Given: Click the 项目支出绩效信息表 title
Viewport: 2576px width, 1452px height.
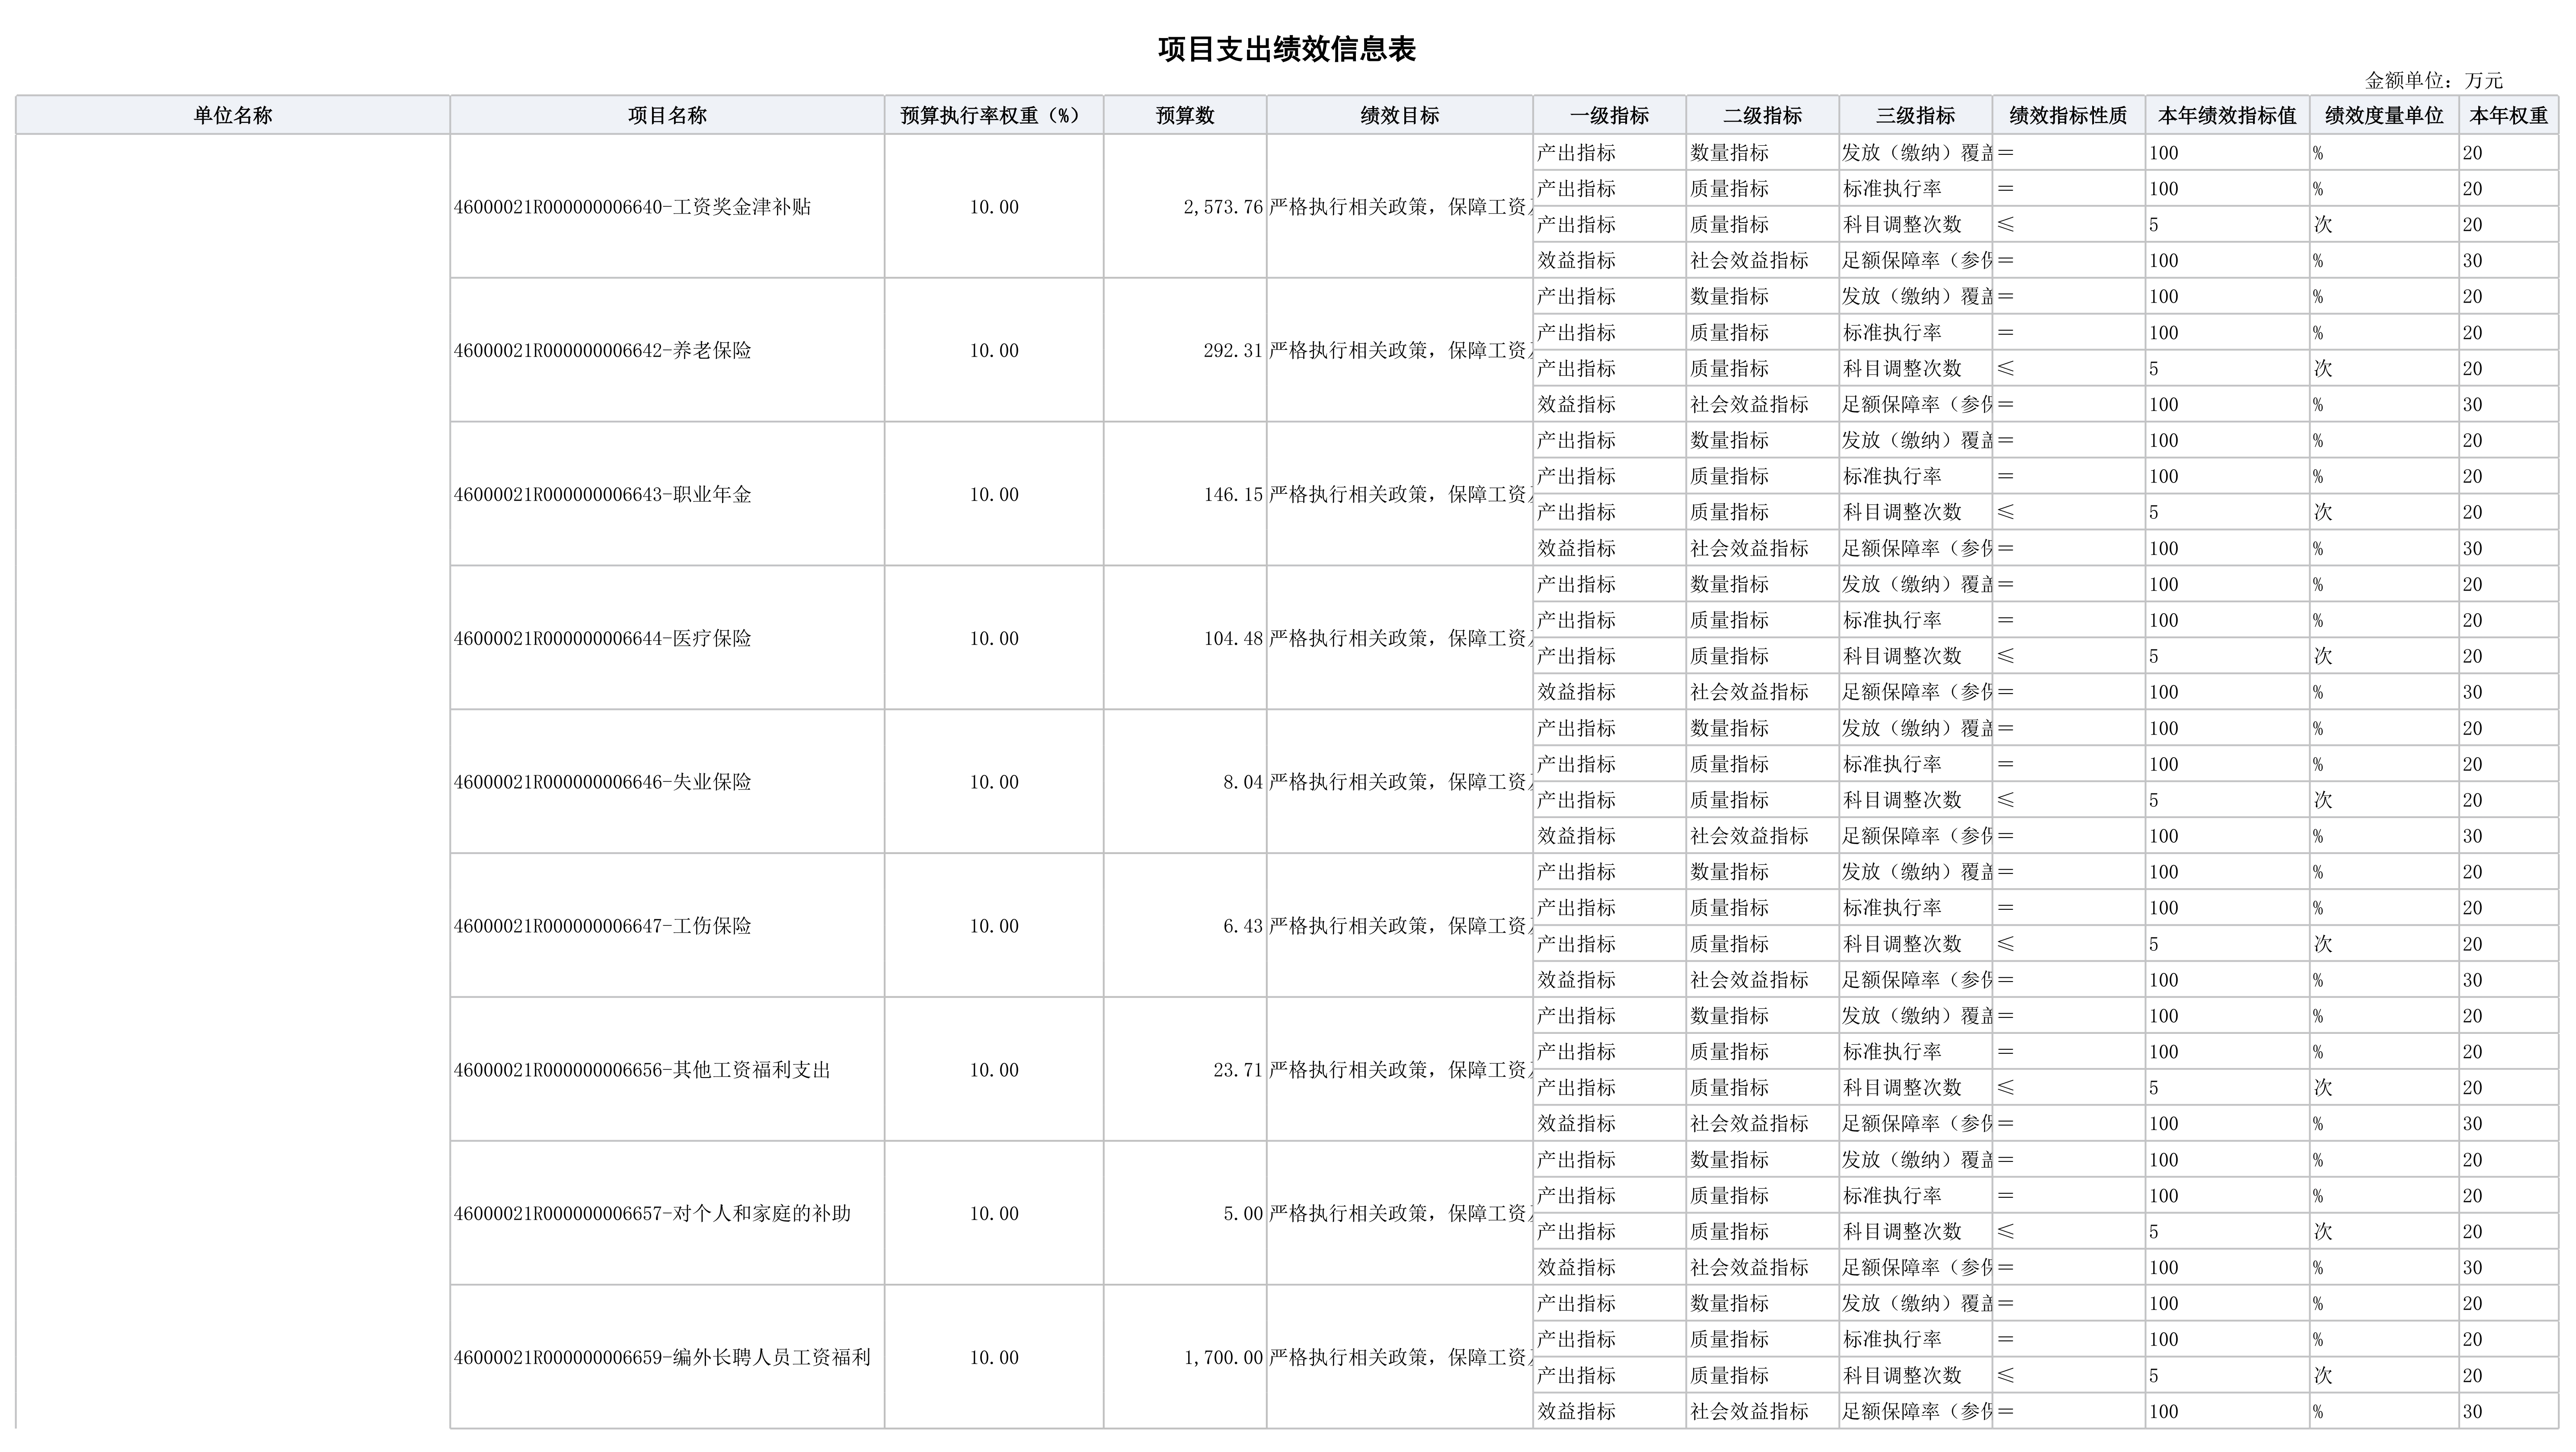Looking at the screenshot, I should [1287, 49].
